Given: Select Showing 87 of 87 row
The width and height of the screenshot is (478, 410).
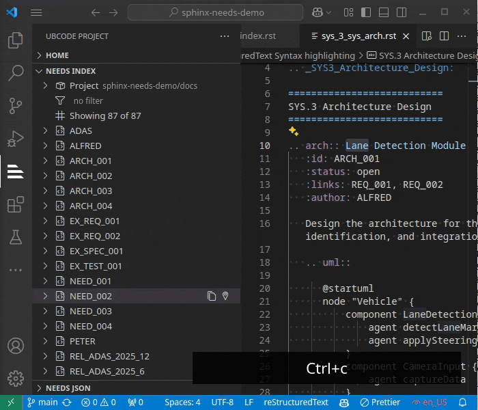Looking at the screenshot, I should 137,116.
